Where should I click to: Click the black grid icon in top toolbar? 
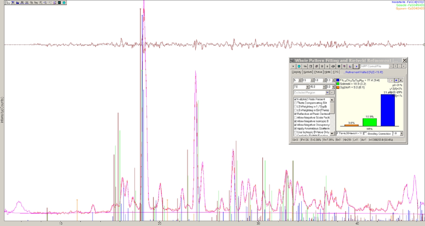[x=59, y=2]
